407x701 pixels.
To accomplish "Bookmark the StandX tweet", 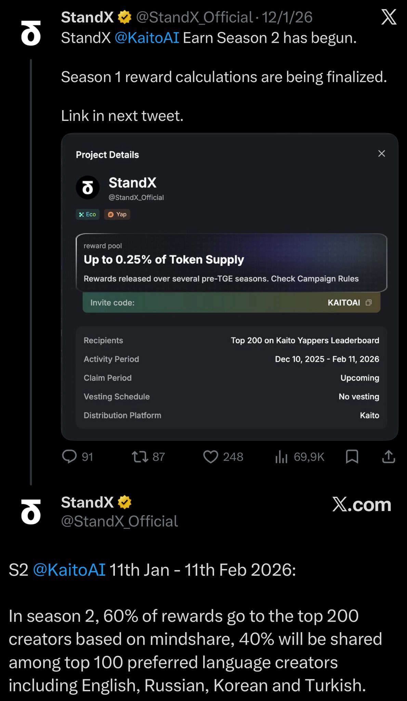I will click(352, 457).
